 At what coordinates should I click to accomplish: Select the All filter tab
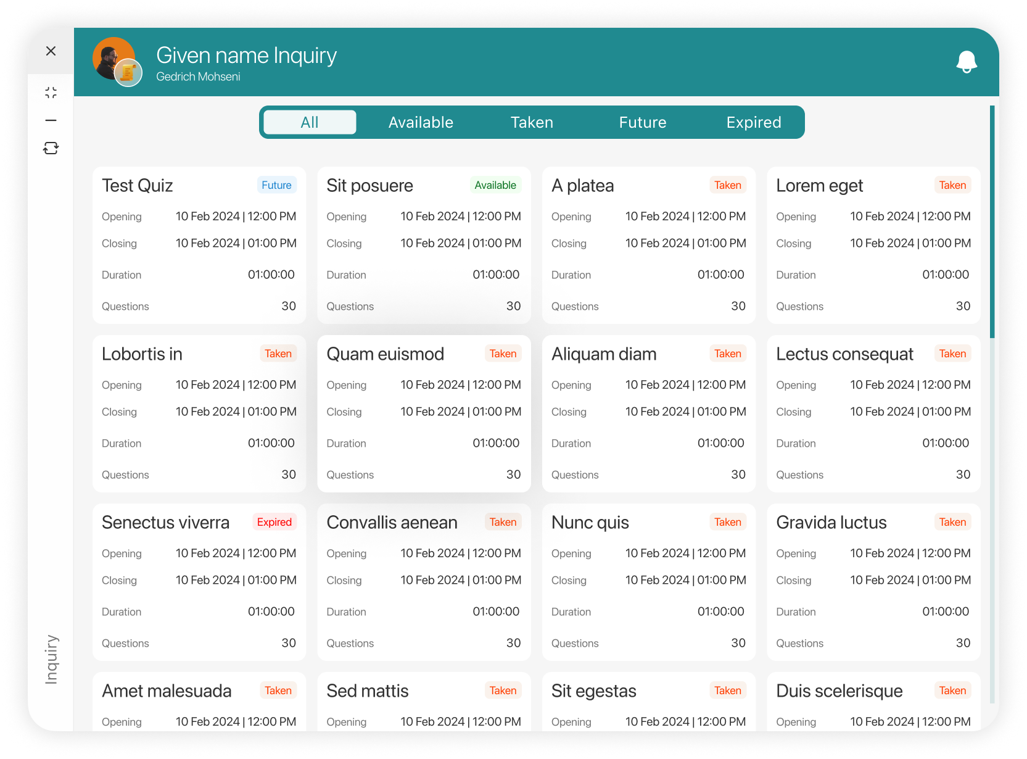(310, 122)
